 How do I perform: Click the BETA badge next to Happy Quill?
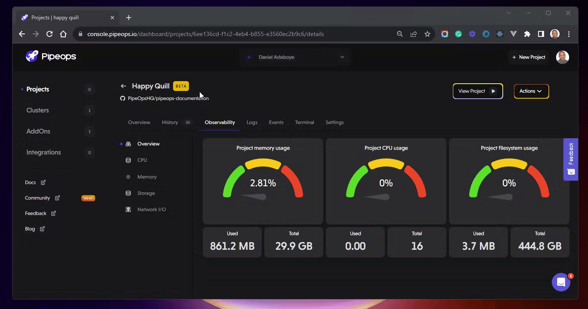pos(181,86)
